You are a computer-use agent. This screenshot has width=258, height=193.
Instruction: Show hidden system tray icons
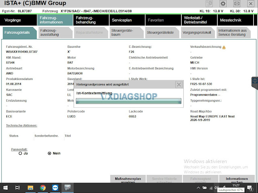coord(198,188)
